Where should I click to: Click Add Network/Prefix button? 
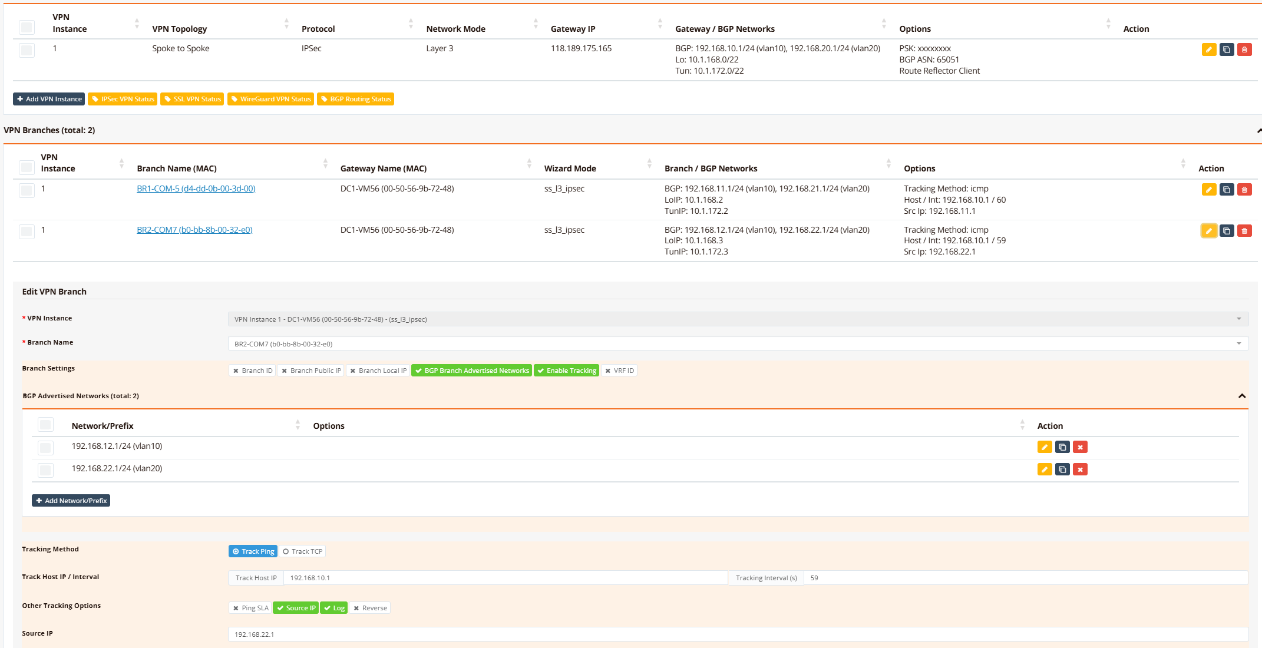click(x=71, y=501)
